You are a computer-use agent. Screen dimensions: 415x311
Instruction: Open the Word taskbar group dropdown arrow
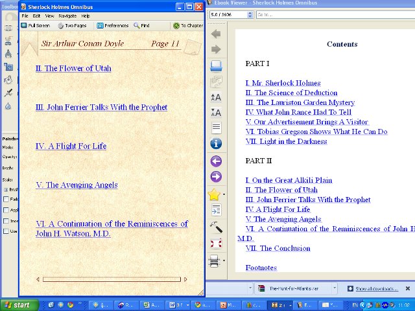click(x=187, y=305)
